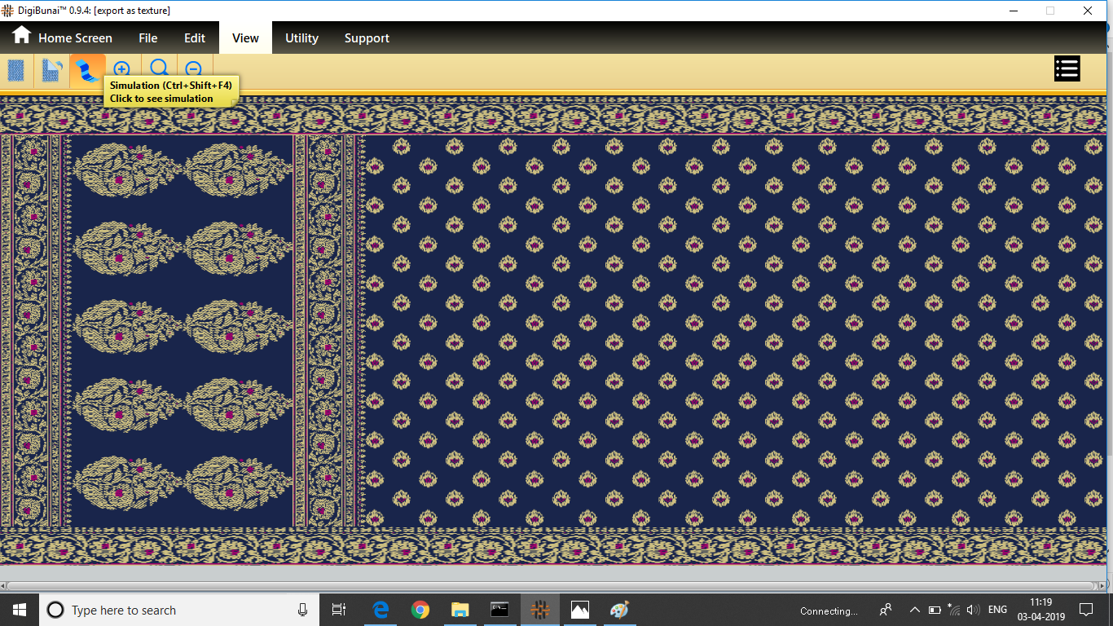Open the Support menu
The width and height of the screenshot is (1113, 626).
367,37
